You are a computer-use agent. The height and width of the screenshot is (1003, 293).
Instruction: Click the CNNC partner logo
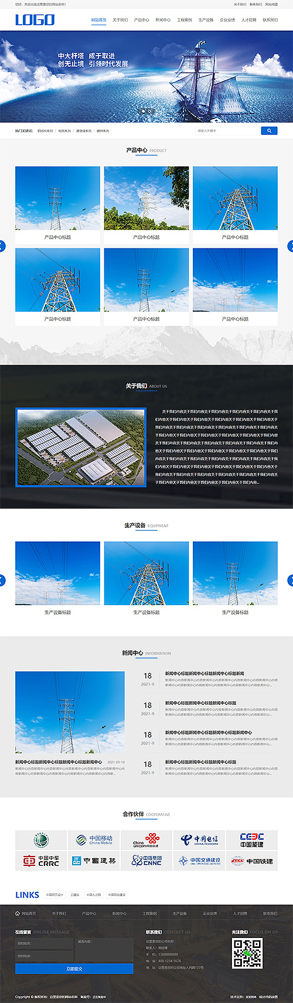point(146,861)
